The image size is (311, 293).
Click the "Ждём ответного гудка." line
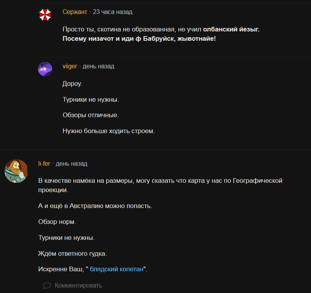click(72, 253)
